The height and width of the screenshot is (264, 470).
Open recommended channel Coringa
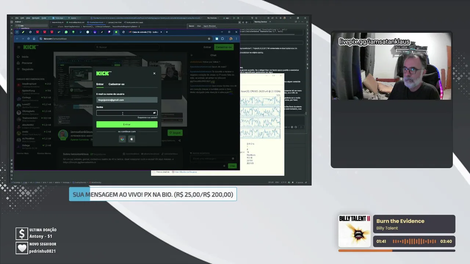[34, 98]
